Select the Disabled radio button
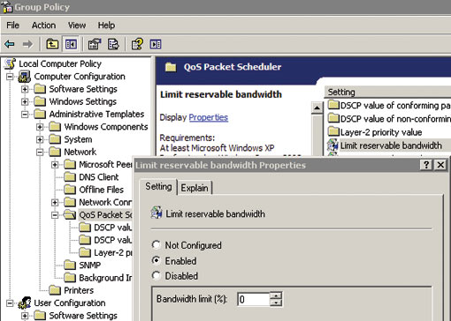This screenshot has width=451, height=321. coord(156,276)
